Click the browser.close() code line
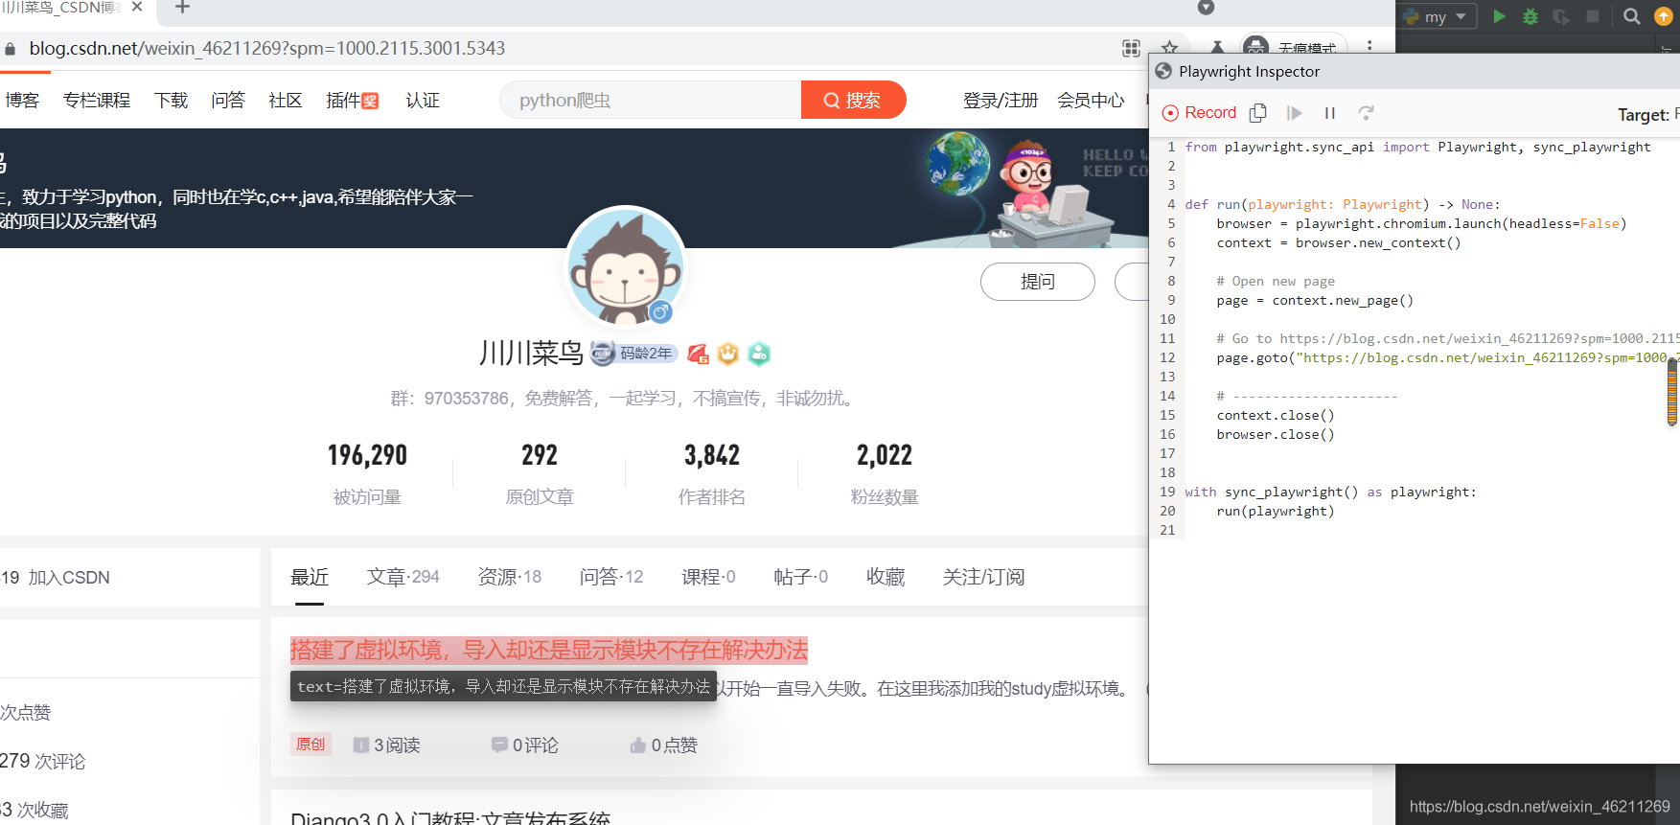The image size is (1680, 825). coord(1276,434)
